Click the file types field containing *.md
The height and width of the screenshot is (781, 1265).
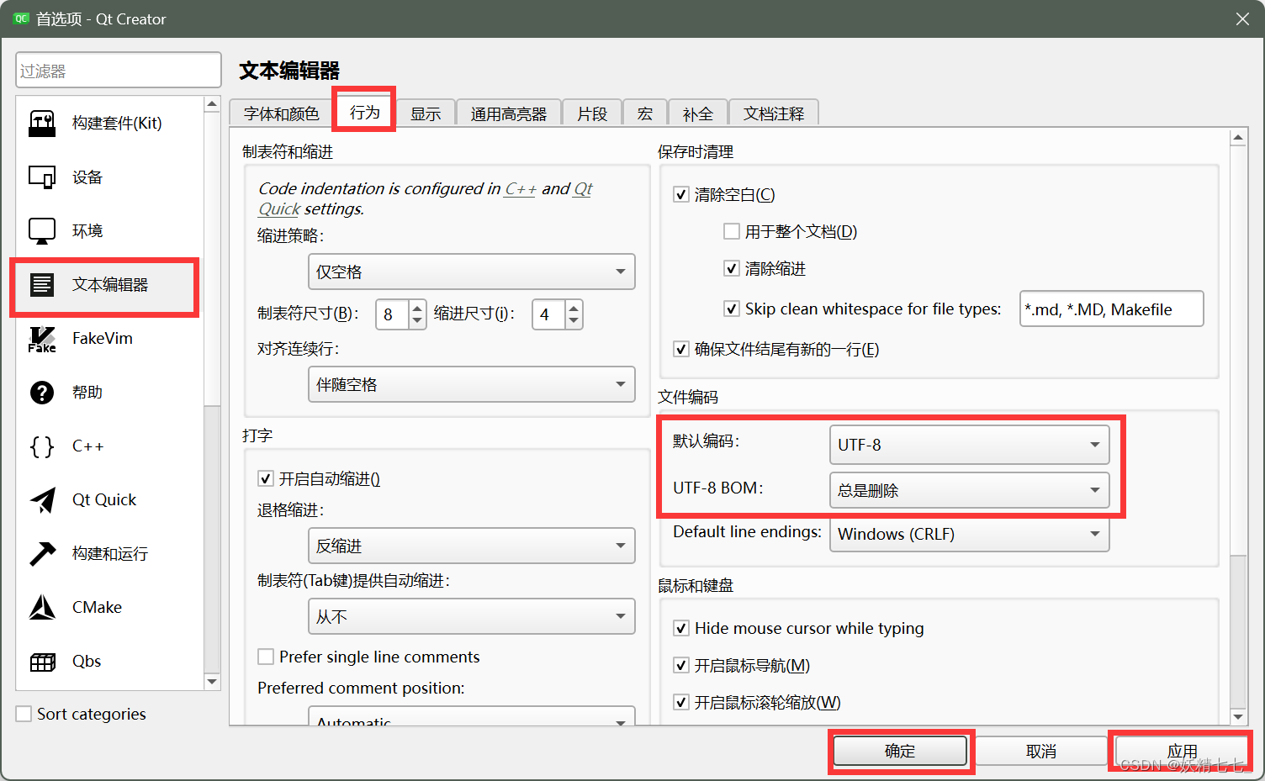point(1112,309)
